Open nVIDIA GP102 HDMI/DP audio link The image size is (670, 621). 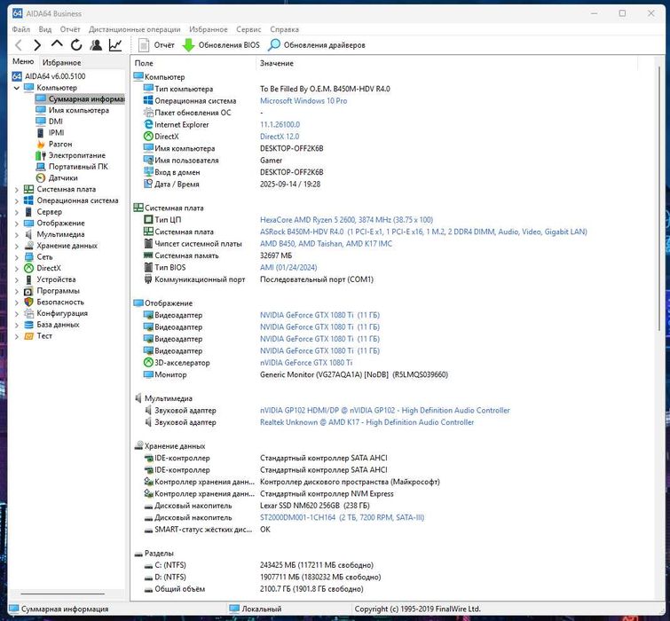[384, 410]
